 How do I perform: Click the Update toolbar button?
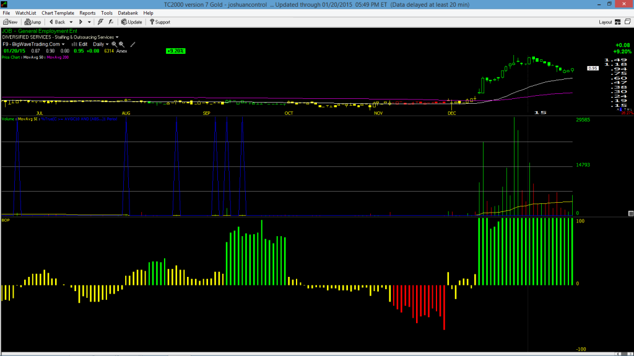132,22
